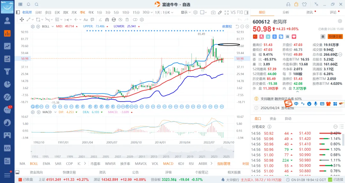The image size is (345, 183).
Task: Open stock panel settings gear
Action: (340, 21)
